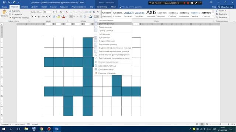
Task: Justify the text alignment
Action: click(80, 16)
